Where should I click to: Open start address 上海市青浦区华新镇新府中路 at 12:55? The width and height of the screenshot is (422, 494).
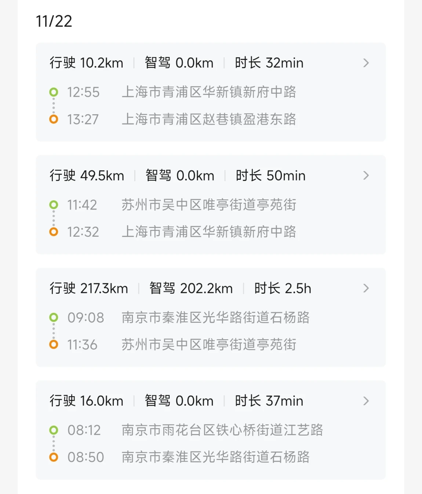coord(209,92)
